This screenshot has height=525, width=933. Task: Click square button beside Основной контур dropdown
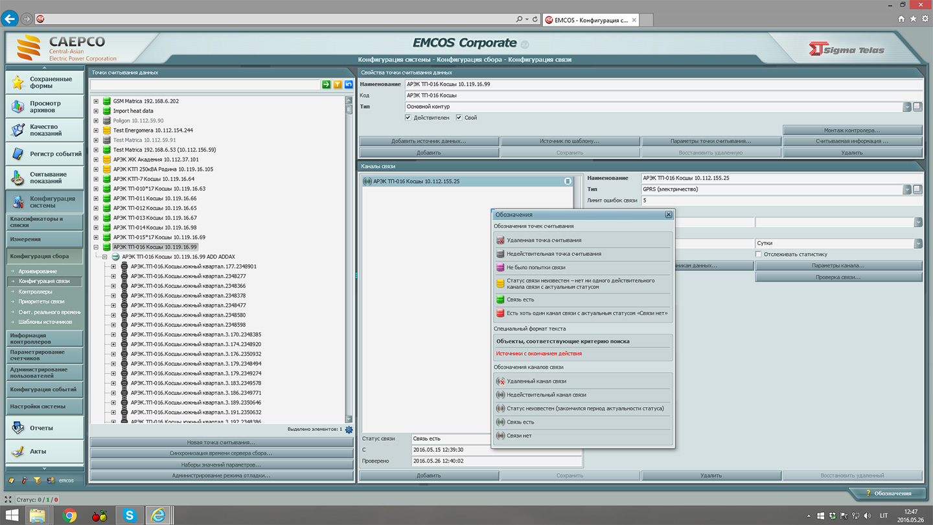pos(917,106)
